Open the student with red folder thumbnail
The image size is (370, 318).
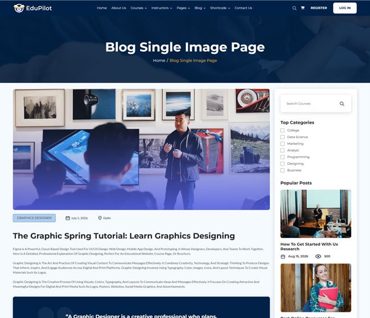(x=316, y=288)
